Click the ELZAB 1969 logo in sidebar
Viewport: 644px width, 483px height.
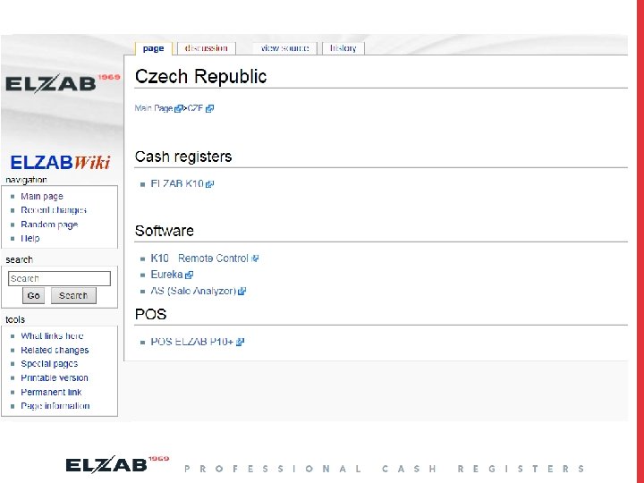[x=63, y=83]
